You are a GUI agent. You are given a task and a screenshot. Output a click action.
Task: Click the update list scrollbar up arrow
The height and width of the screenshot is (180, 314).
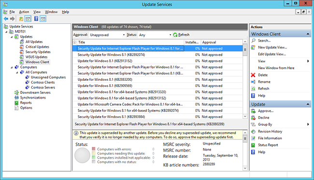click(245, 42)
